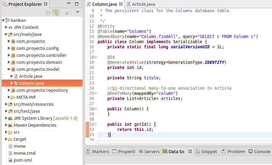Click the @Entity annotation text
This screenshot has height=165, width=272.
coord(106,26)
